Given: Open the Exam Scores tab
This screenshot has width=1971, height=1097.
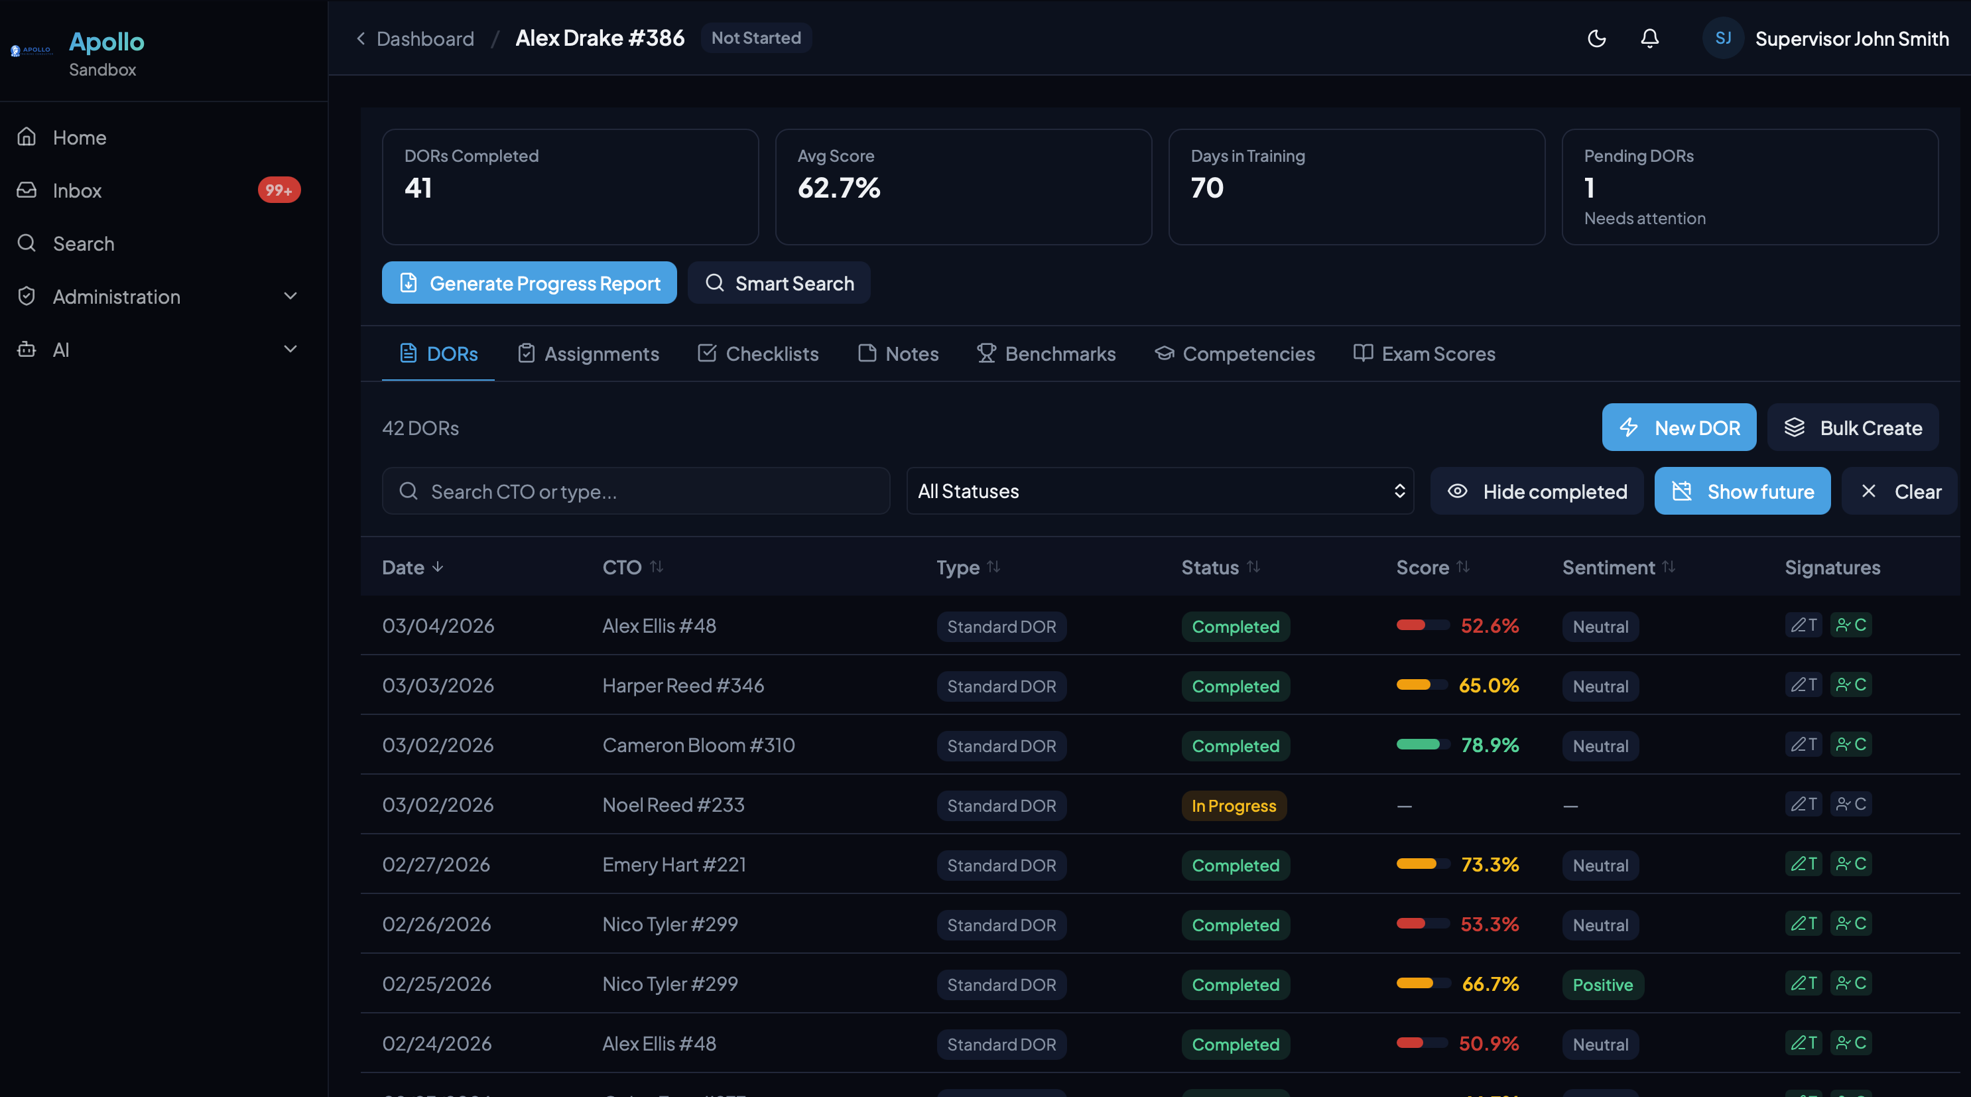Looking at the screenshot, I should [1424, 354].
